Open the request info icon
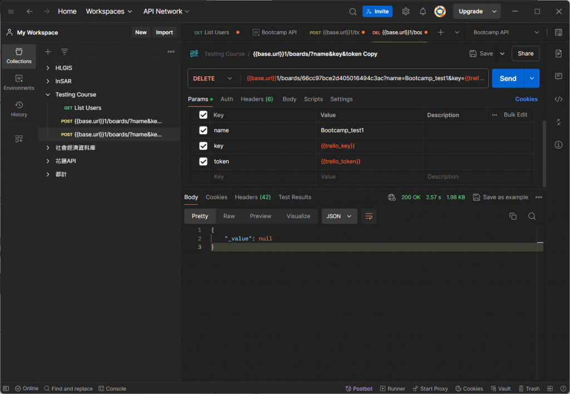 point(558,145)
